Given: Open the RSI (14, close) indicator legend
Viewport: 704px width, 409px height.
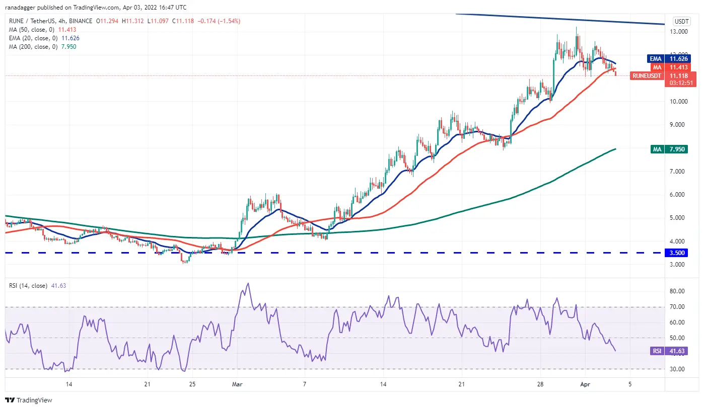Looking at the screenshot, I should [29, 286].
